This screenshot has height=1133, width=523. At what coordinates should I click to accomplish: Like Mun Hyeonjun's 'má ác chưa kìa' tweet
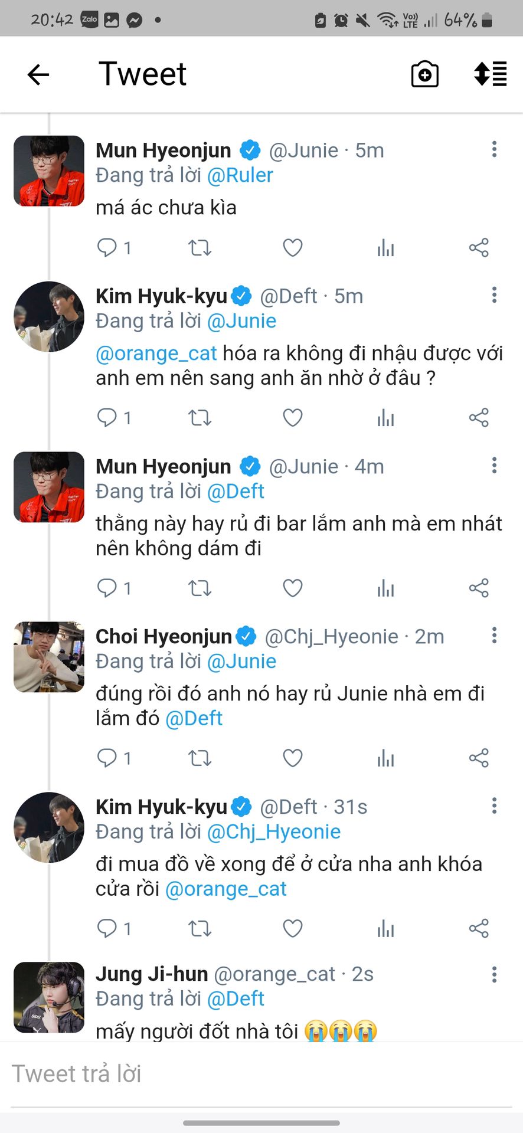pos(293,248)
